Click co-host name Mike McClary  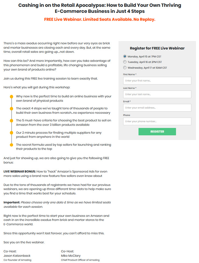pos(71,256)
